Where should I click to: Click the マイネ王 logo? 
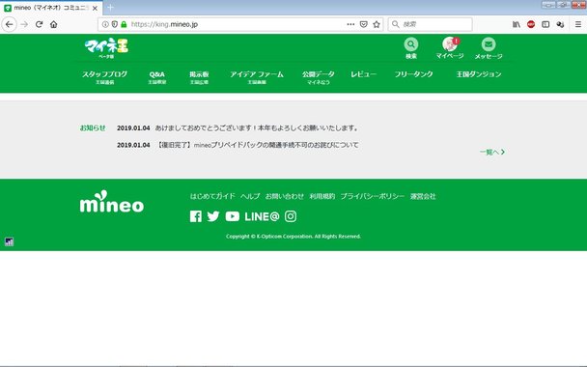click(106, 48)
